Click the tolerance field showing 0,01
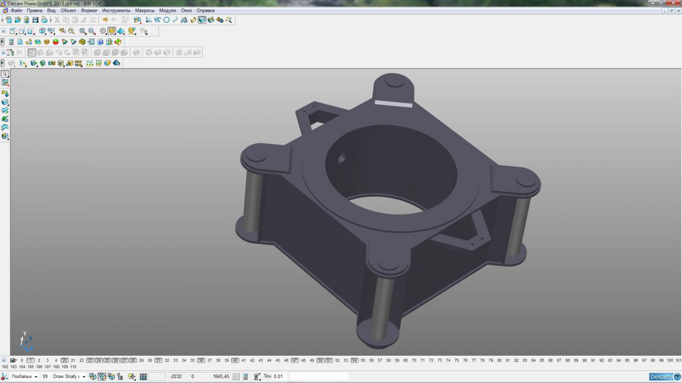This screenshot has height=383, width=682. 279,376
